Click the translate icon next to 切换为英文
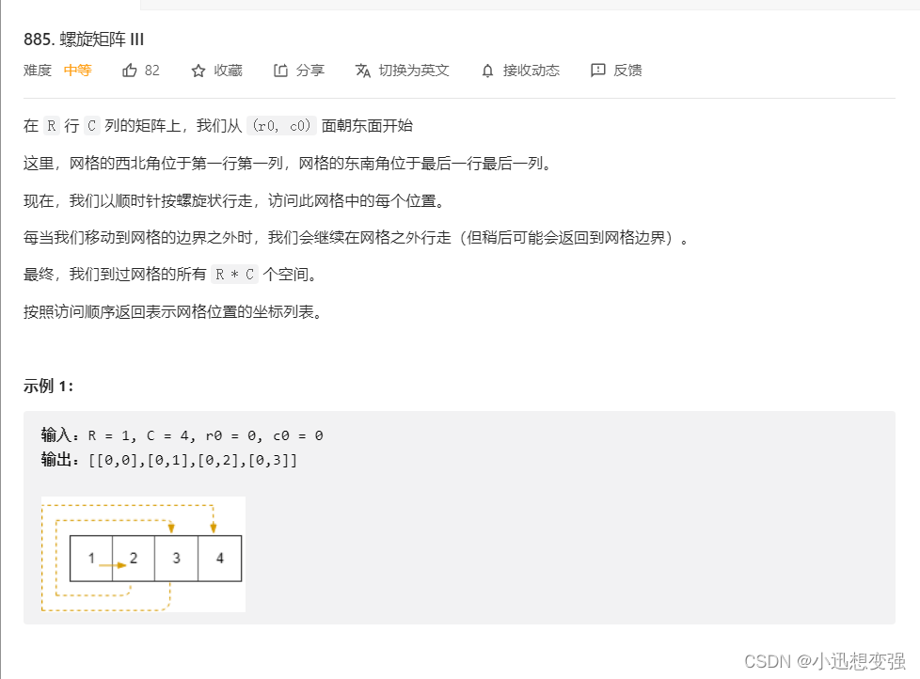The image size is (920, 679). [362, 70]
